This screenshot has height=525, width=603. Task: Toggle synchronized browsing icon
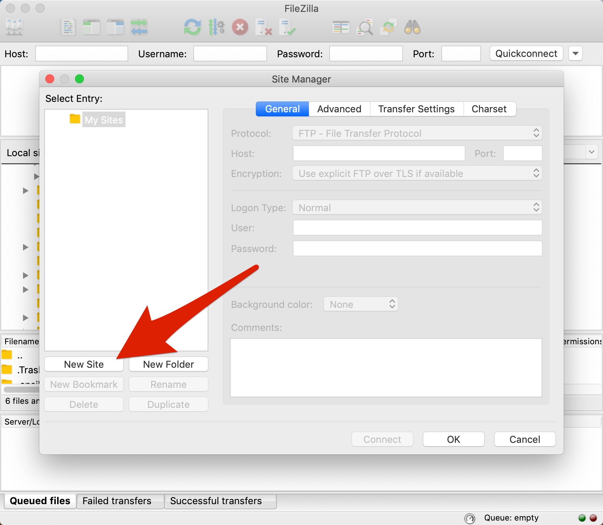pos(389,27)
